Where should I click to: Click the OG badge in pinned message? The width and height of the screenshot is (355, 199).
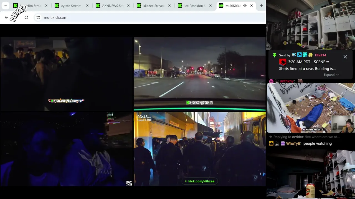pyautogui.click(x=305, y=55)
